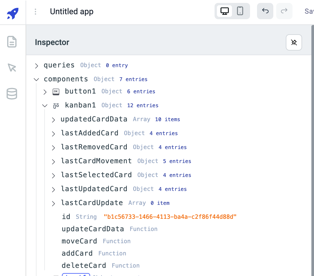Click the kanban1 id string value
Screen dimensions: 314x276
click(x=170, y=217)
